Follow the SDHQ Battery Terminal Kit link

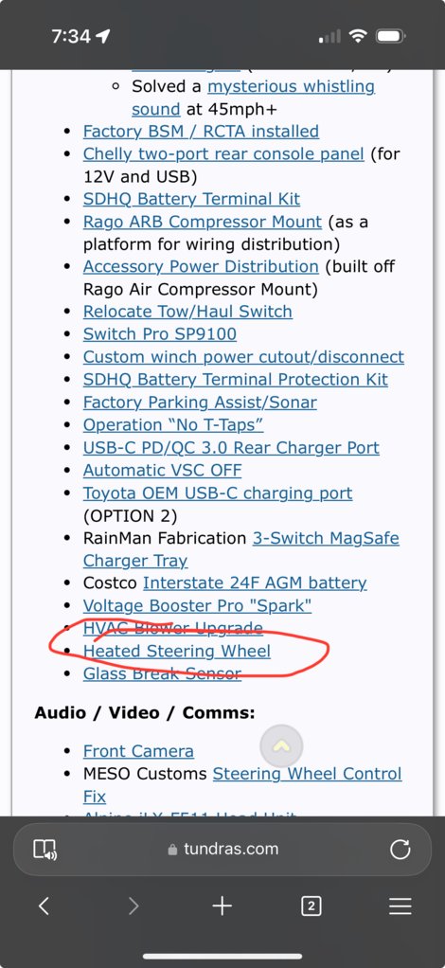(191, 199)
